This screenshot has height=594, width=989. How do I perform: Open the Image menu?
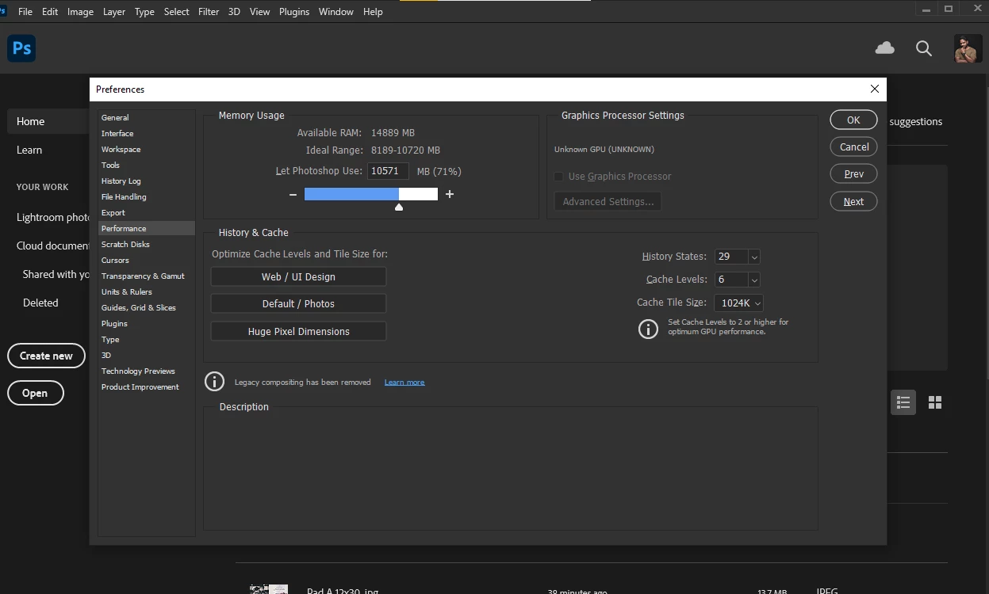80,12
